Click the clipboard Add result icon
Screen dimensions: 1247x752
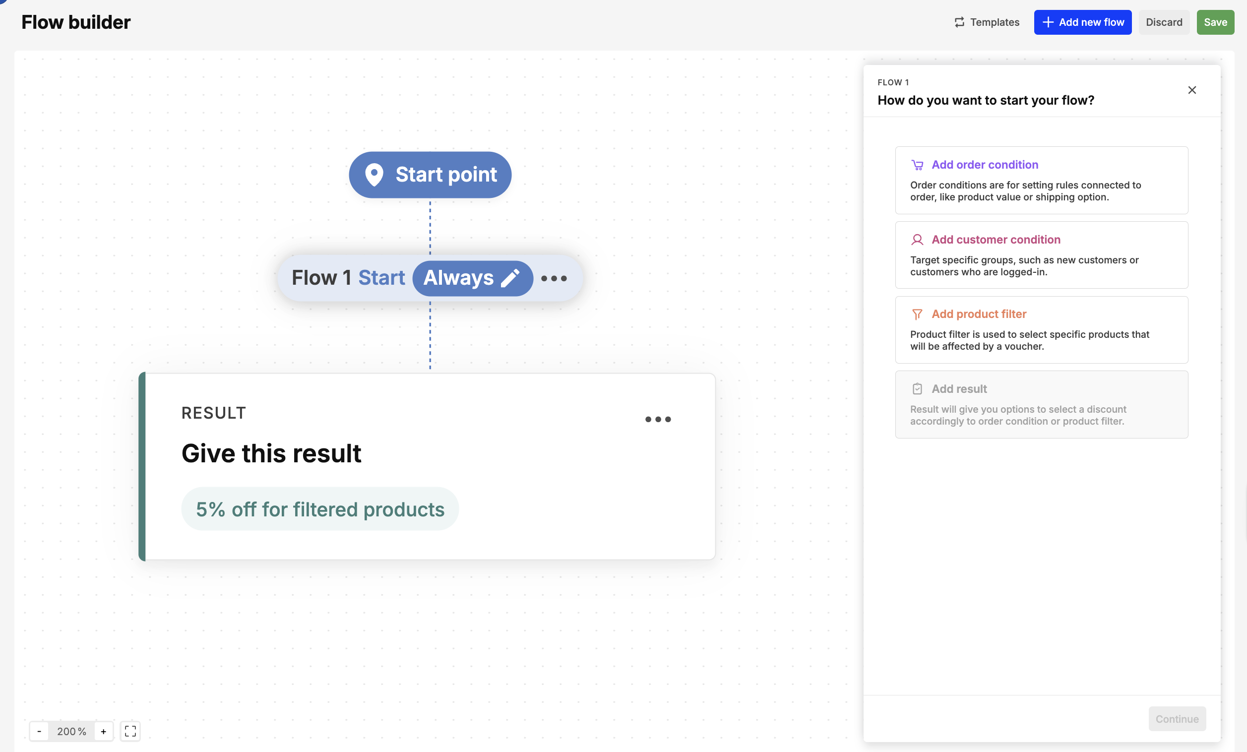917,389
